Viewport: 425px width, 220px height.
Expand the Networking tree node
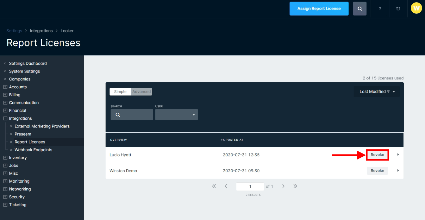5,189
